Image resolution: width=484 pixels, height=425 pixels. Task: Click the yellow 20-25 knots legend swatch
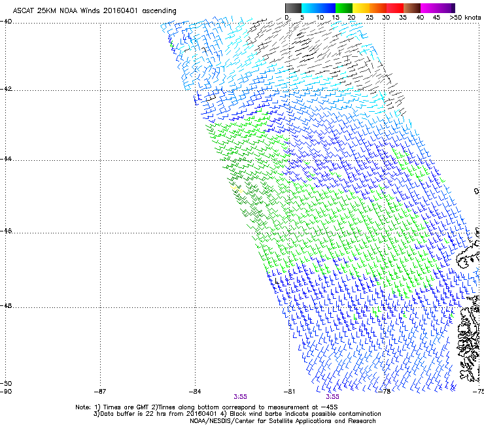(360, 8)
